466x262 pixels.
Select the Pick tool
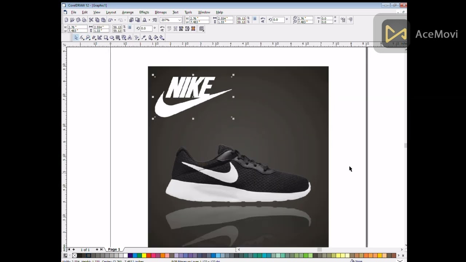click(76, 37)
